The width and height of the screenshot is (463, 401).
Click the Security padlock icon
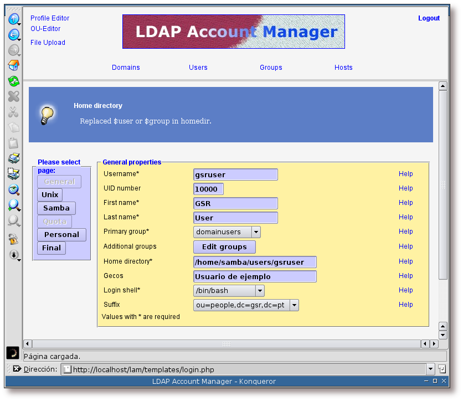[13, 239]
